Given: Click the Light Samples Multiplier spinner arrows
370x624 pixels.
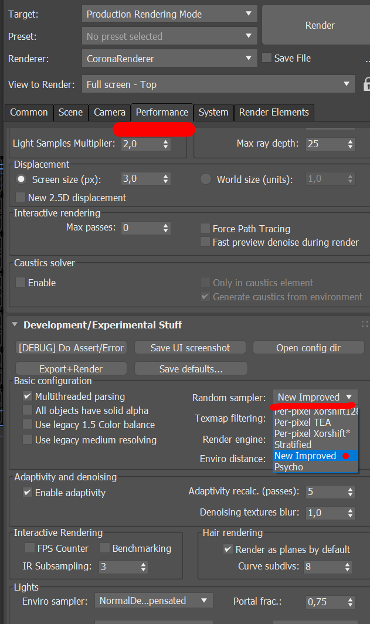Looking at the screenshot, I should pos(165,144).
